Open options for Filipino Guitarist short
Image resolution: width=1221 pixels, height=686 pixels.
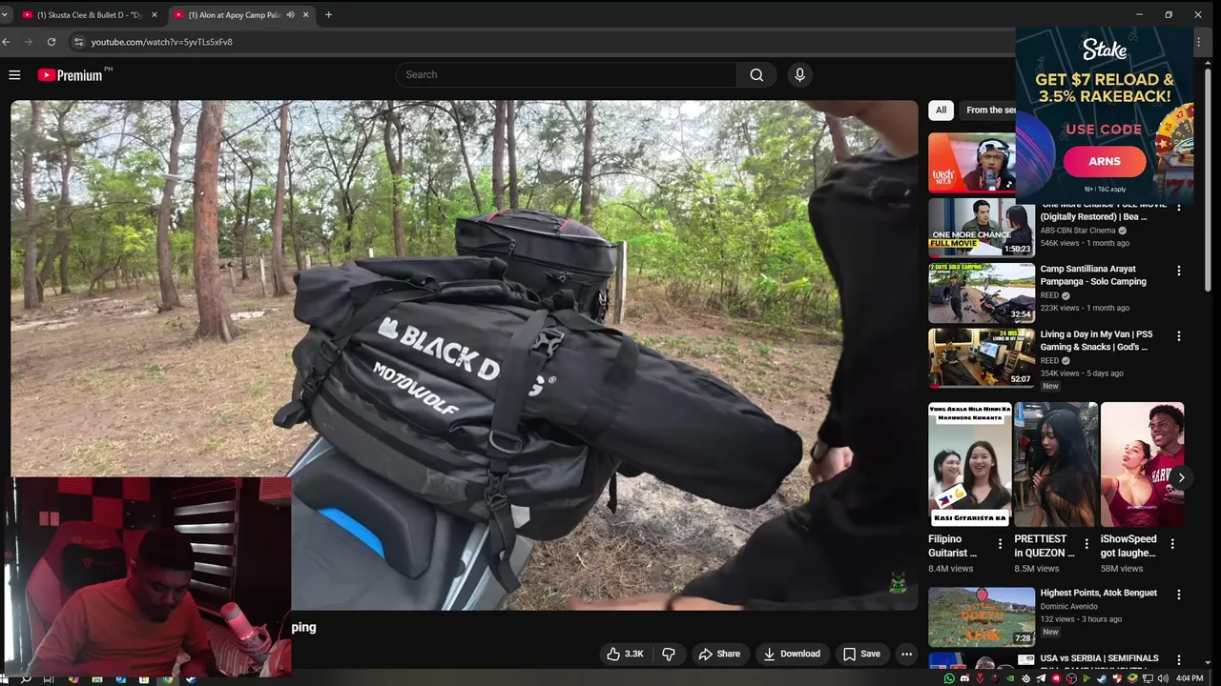pos(1000,544)
